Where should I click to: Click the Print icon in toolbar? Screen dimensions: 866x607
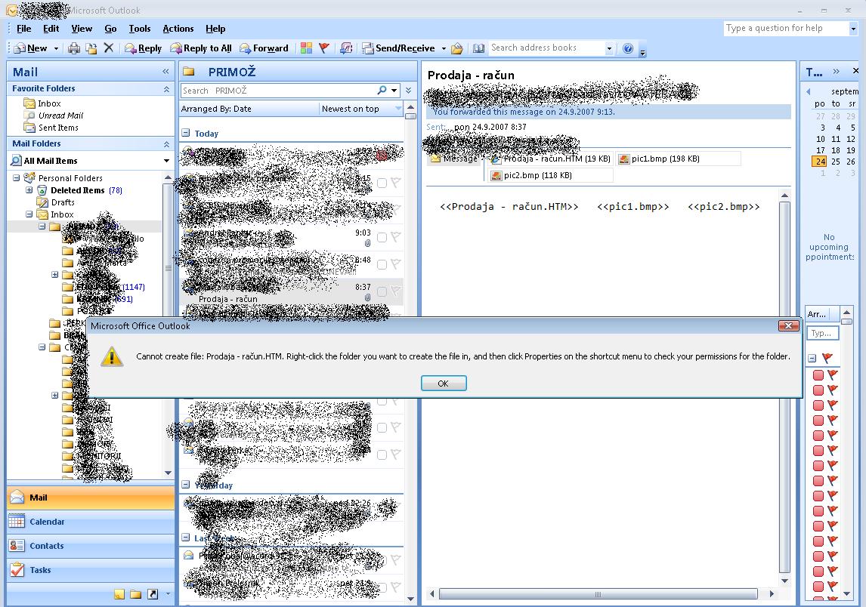73,48
